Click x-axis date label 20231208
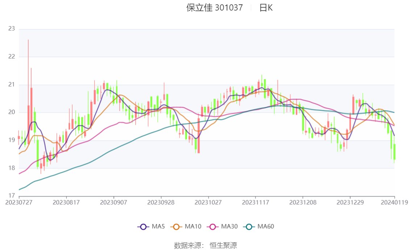 pos(303,202)
